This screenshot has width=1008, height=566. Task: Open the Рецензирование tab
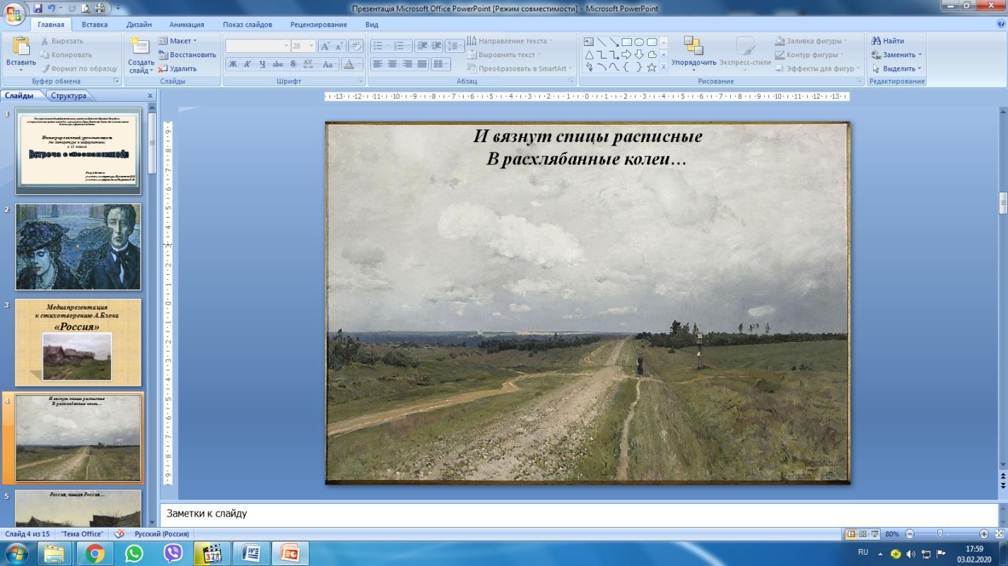[319, 24]
